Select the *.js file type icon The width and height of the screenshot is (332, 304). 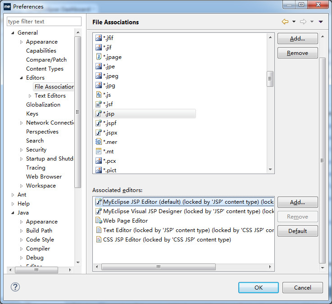click(x=99, y=95)
